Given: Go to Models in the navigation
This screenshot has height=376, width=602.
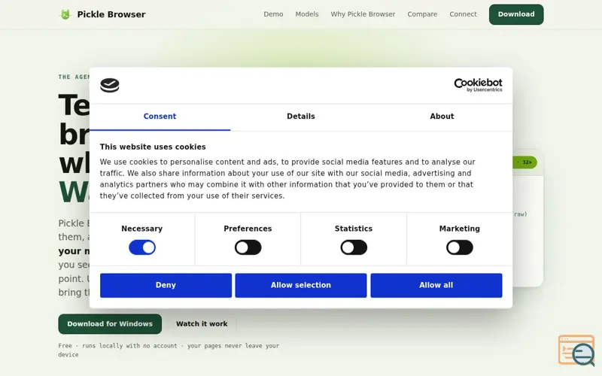Looking at the screenshot, I should (x=307, y=14).
